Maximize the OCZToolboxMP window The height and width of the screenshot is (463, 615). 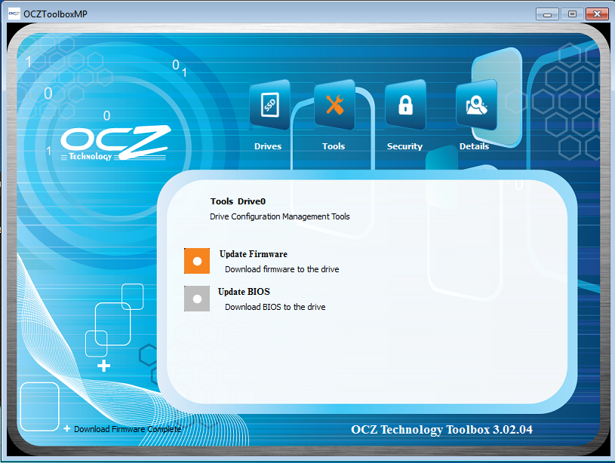572,14
